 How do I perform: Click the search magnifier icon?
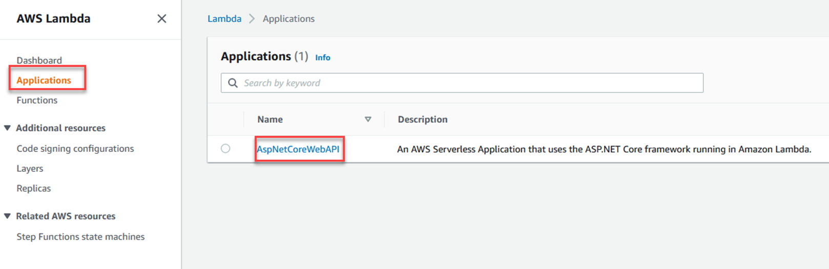pos(233,83)
